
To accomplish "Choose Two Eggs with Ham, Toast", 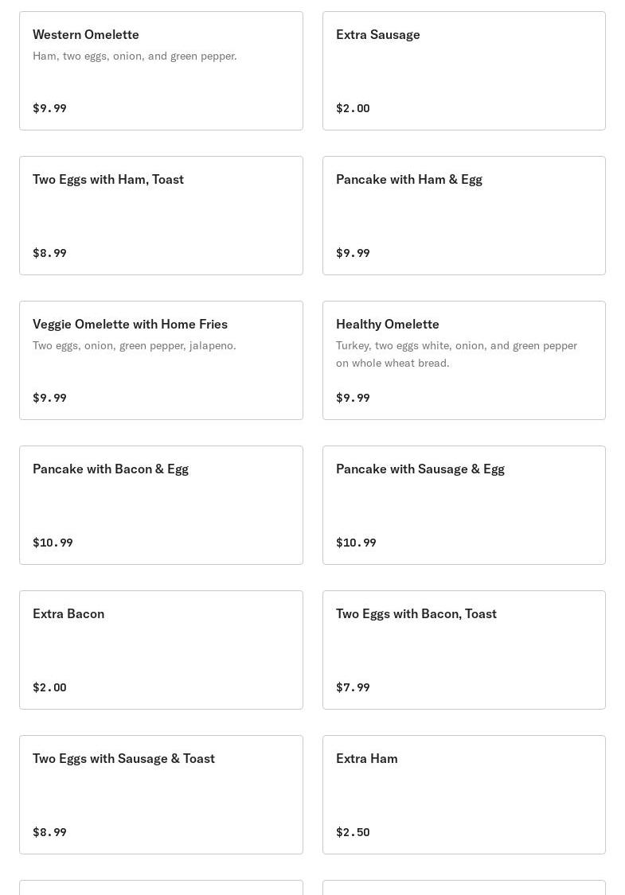I will tap(161, 216).
